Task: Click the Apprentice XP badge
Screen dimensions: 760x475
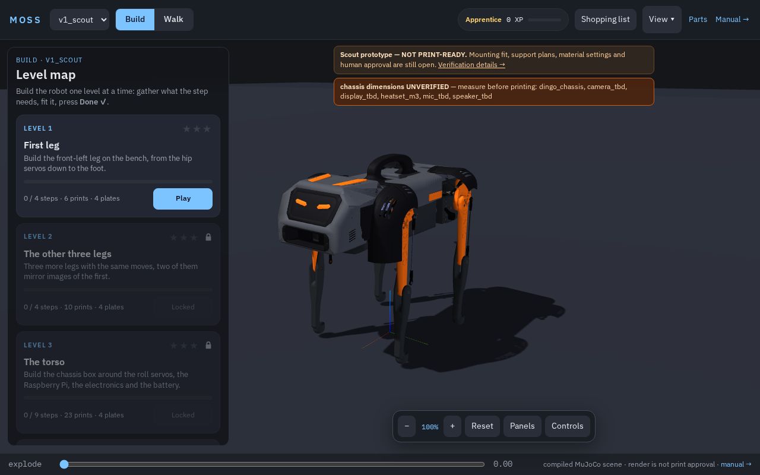Action: tap(513, 20)
